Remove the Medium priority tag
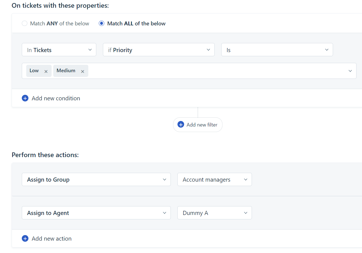This screenshot has width=362, height=253. click(x=82, y=71)
